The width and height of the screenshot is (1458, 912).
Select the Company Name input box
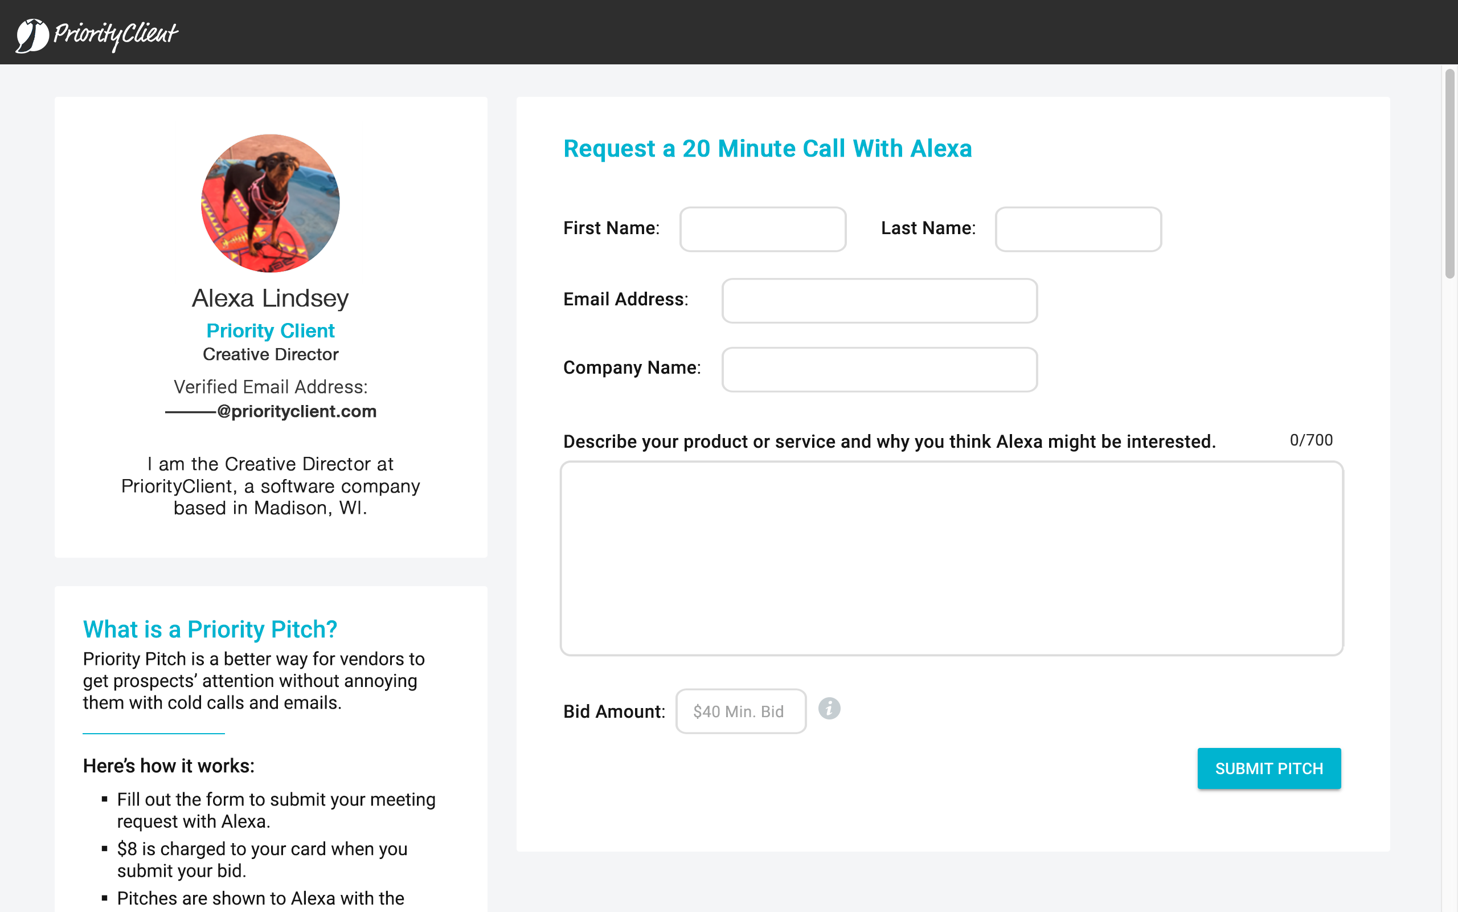[879, 369]
